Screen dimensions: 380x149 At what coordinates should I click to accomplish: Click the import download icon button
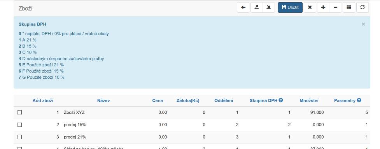click(268, 7)
